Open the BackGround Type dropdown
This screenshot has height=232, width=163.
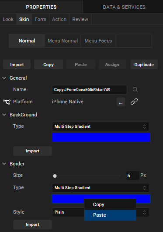click(x=101, y=127)
